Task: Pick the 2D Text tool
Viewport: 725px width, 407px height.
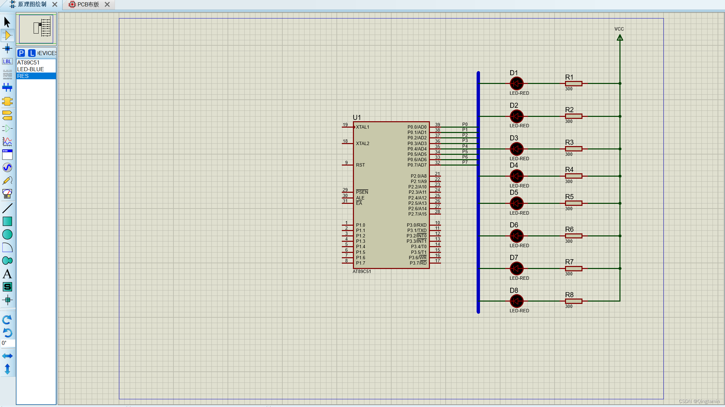Action: (x=7, y=274)
